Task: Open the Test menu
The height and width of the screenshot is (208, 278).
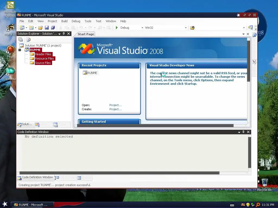Action: tap(98, 21)
